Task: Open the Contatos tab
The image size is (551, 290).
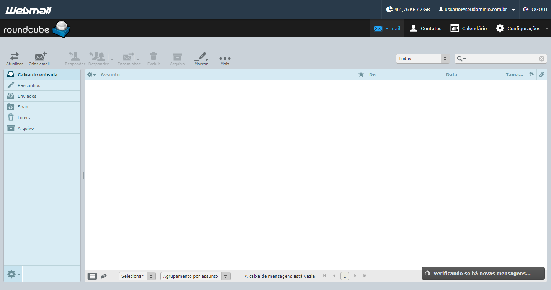Action: pyautogui.click(x=425, y=28)
